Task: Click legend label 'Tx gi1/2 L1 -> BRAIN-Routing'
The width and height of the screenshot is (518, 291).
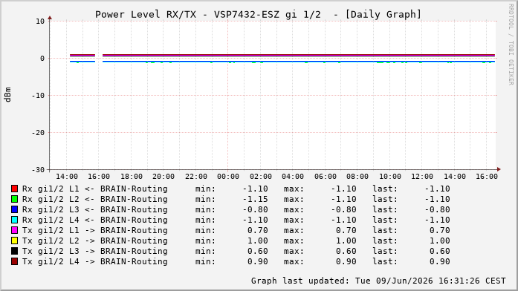Action: click(x=95, y=230)
